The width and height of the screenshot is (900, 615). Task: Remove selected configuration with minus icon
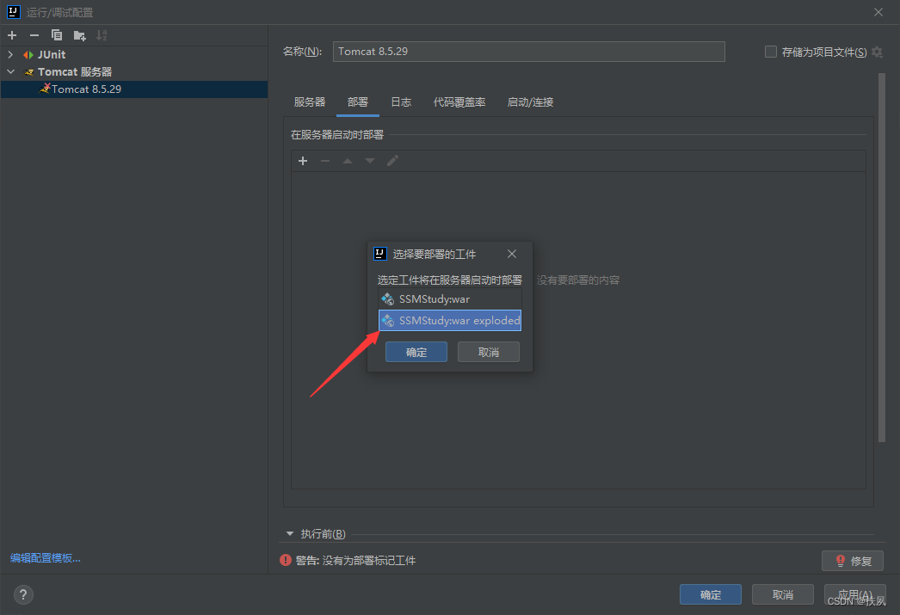pyautogui.click(x=34, y=35)
